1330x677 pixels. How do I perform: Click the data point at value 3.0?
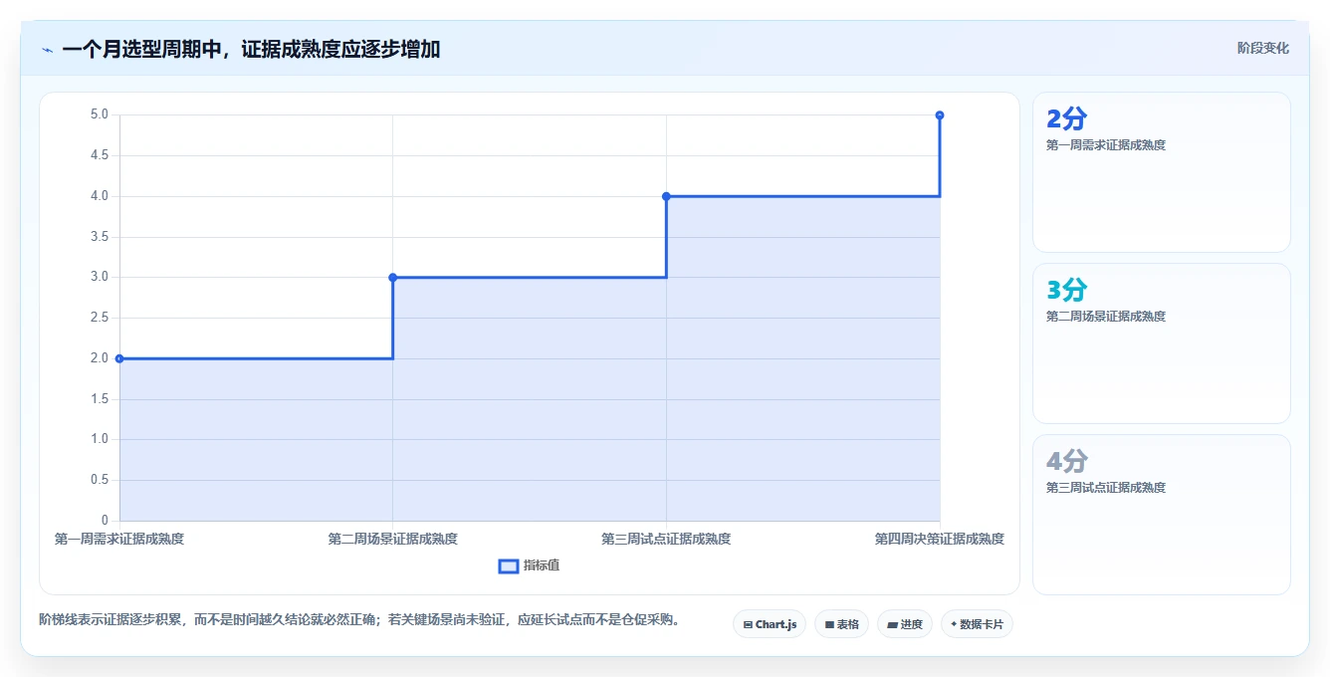[x=393, y=278]
